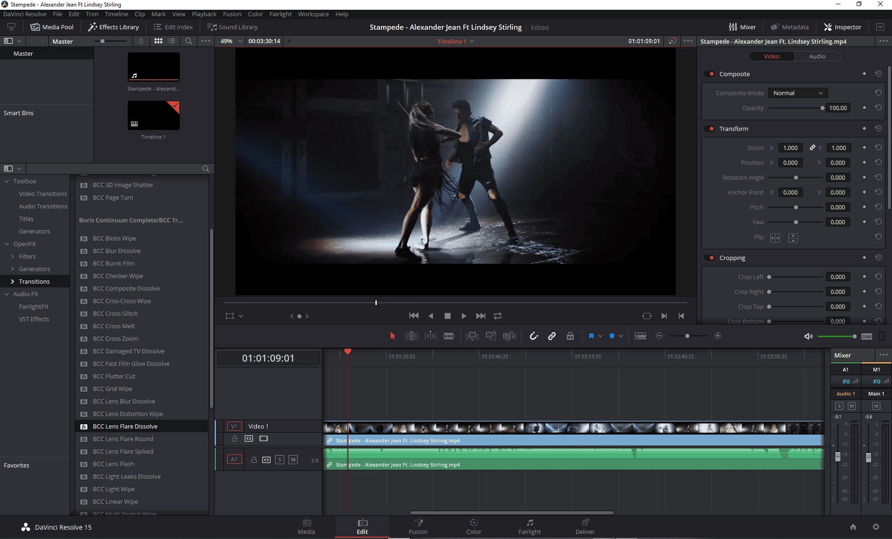Viewport: 892px width, 539px height.
Task: Go to first frame of timeline
Action: point(413,316)
